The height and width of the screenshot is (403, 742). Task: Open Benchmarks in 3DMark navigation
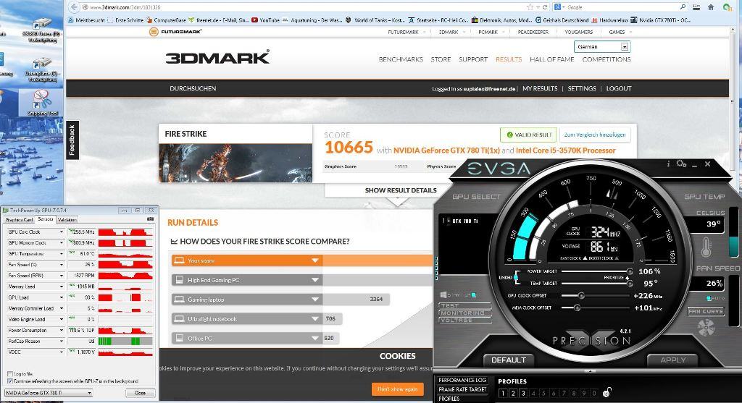point(401,59)
